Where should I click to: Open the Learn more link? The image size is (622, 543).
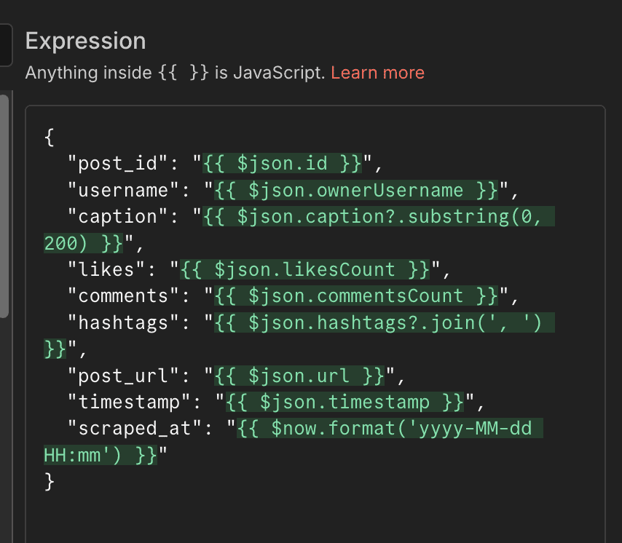coord(377,73)
